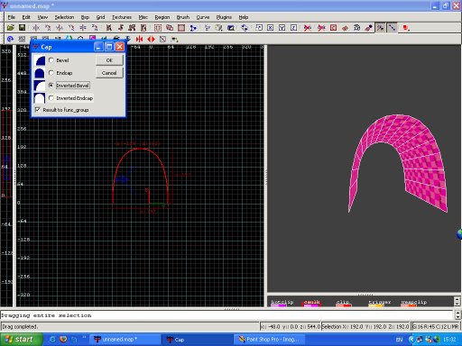Open the Selection menu
The width and height of the screenshot is (462, 346).
pyautogui.click(x=64, y=17)
